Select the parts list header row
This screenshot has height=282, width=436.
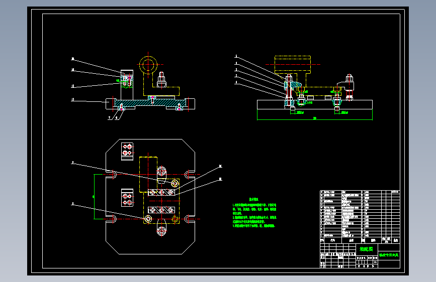pos(360,240)
